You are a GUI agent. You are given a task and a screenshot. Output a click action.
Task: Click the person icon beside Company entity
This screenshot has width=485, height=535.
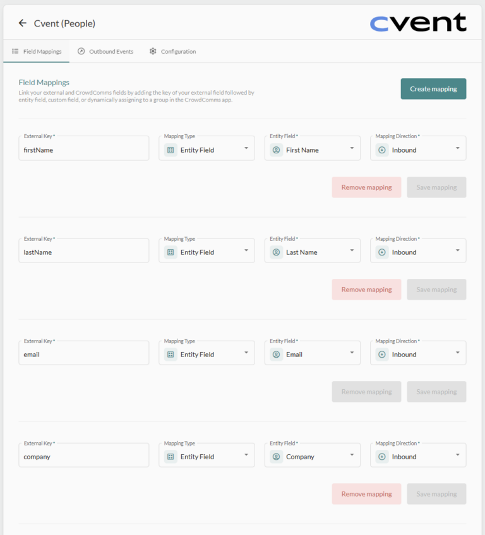(277, 457)
